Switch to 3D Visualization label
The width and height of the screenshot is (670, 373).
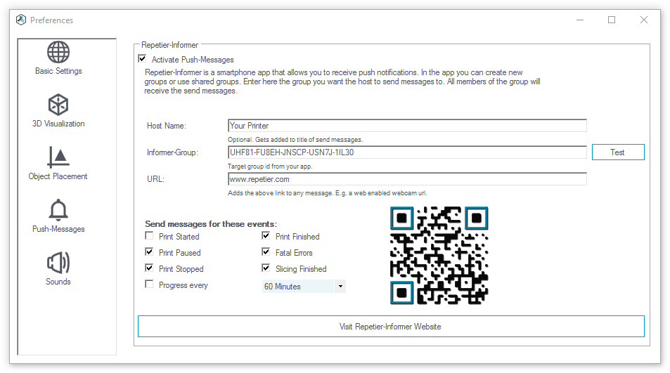click(58, 124)
